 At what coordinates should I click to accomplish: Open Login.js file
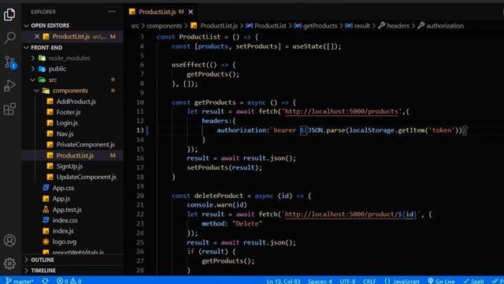click(x=67, y=123)
